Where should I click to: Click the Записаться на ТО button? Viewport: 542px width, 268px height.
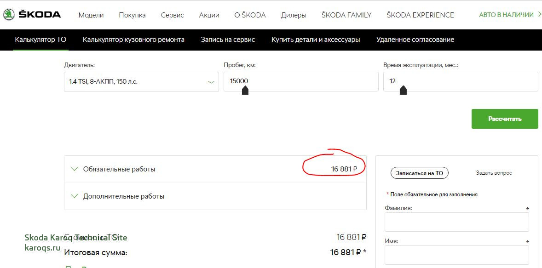pos(419,173)
